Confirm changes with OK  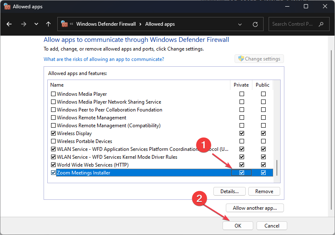tap(238, 225)
